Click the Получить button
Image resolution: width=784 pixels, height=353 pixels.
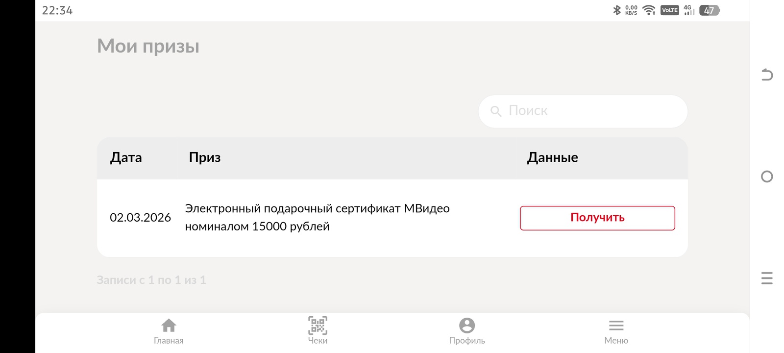[x=597, y=218]
